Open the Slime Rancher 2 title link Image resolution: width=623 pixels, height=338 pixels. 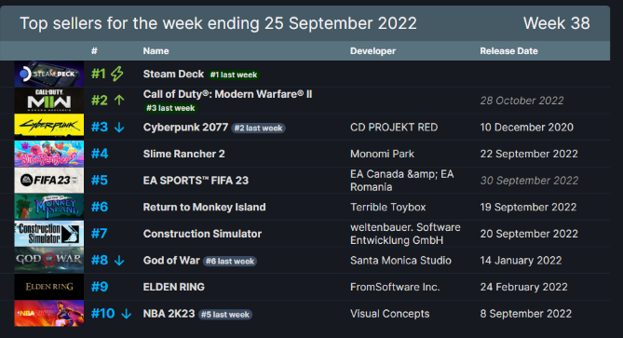[184, 154]
